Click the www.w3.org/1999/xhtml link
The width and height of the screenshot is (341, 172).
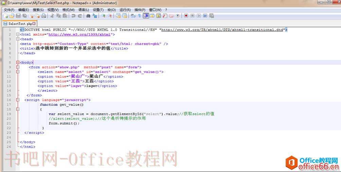(x=79, y=35)
